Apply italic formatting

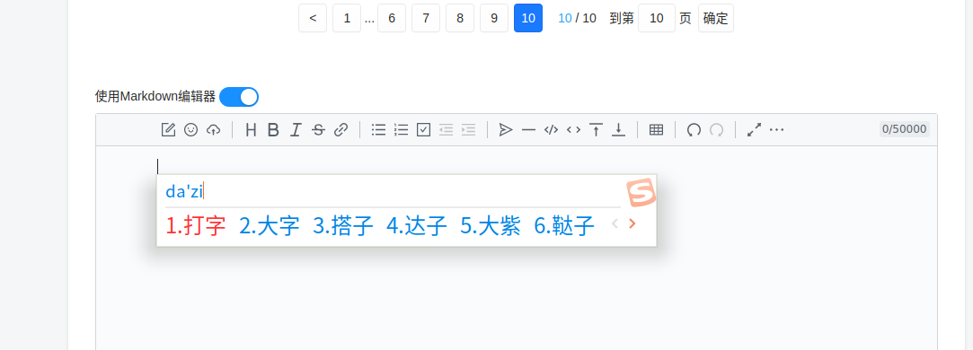pyautogui.click(x=296, y=130)
